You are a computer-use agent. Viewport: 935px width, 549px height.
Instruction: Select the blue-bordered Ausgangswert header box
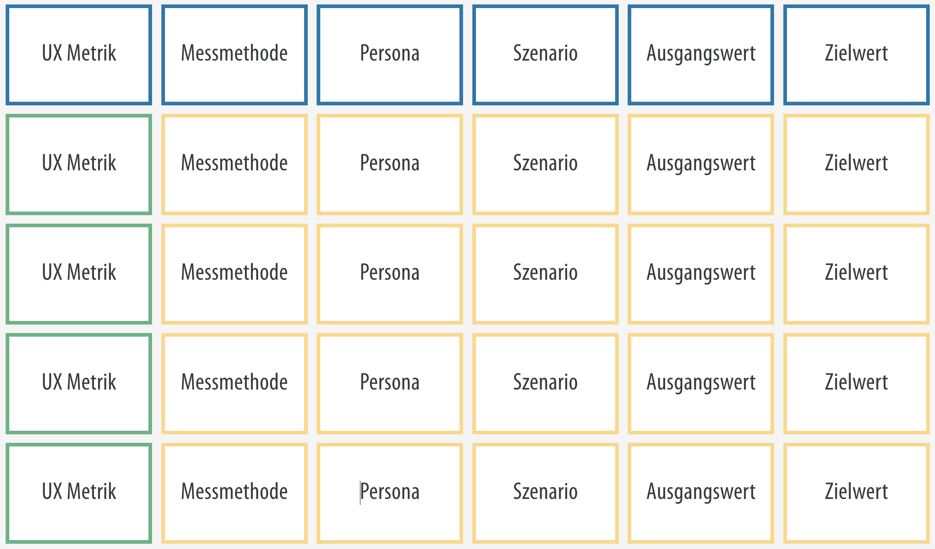click(x=701, y=55)
